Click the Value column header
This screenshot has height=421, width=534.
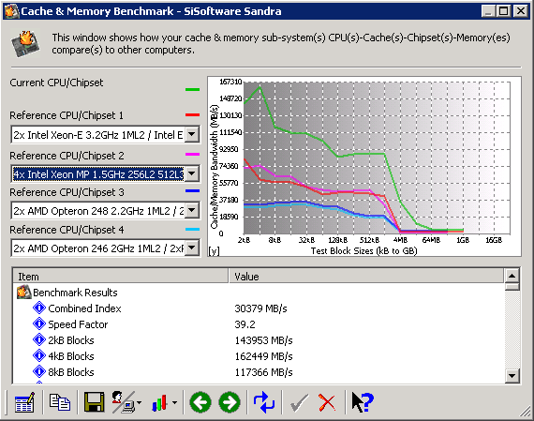(x=365, y=276)
